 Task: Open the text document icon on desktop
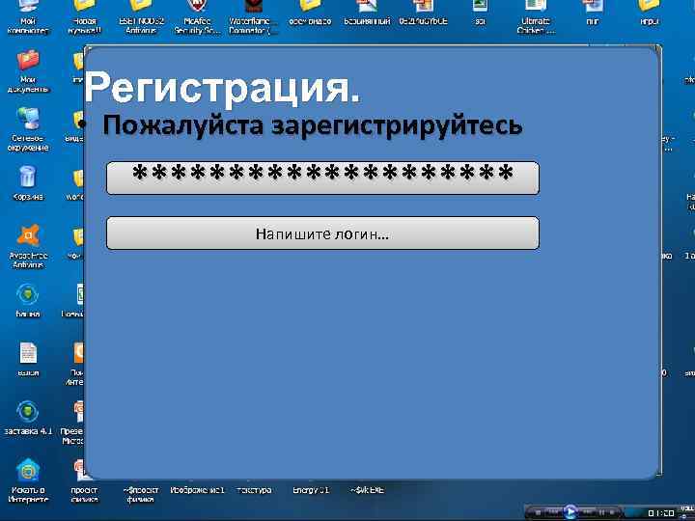pos(28,359)
